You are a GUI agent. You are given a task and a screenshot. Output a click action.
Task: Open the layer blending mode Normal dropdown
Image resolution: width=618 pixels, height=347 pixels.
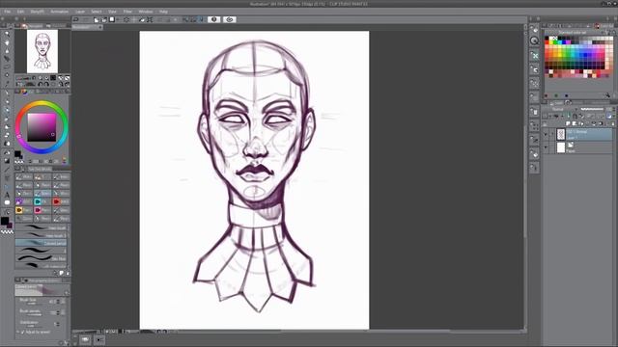(560, 109)
